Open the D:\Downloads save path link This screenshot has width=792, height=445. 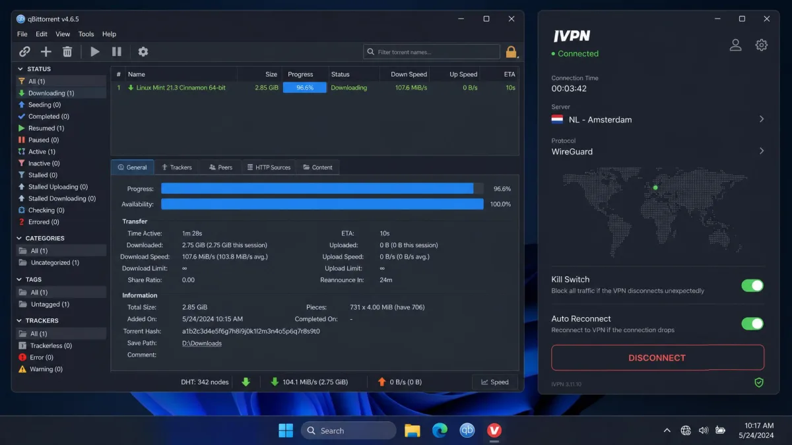point(202,343)
